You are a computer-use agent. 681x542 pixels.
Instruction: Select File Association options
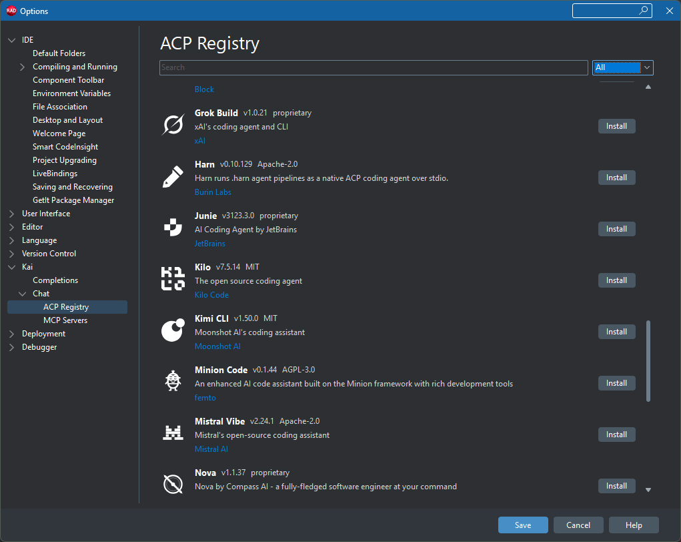(x=60, y=107)
